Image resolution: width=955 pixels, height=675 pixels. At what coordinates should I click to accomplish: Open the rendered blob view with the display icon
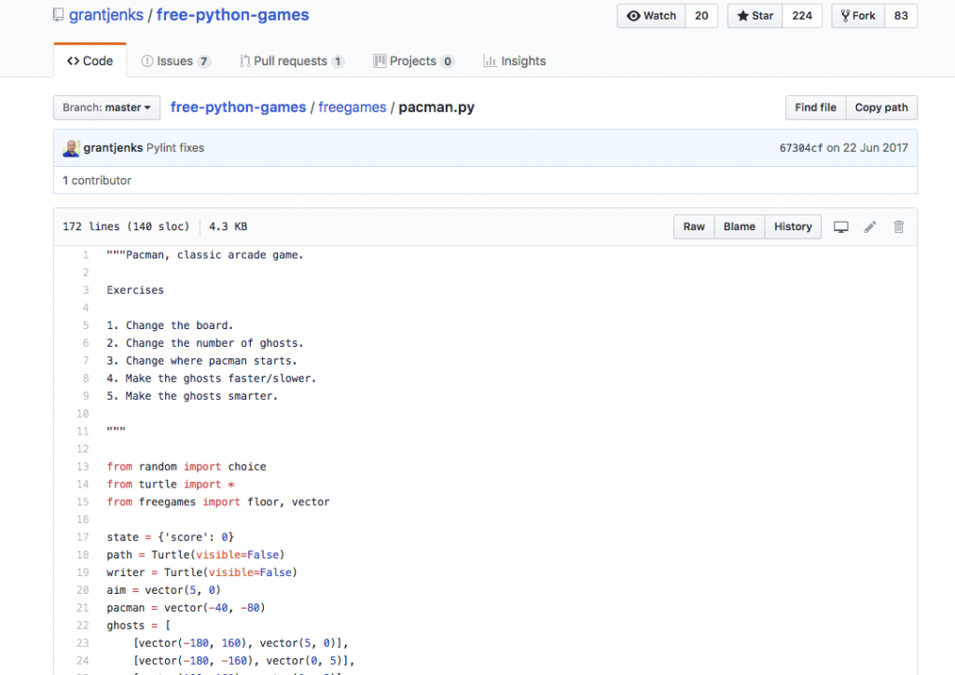click(840, 226)
